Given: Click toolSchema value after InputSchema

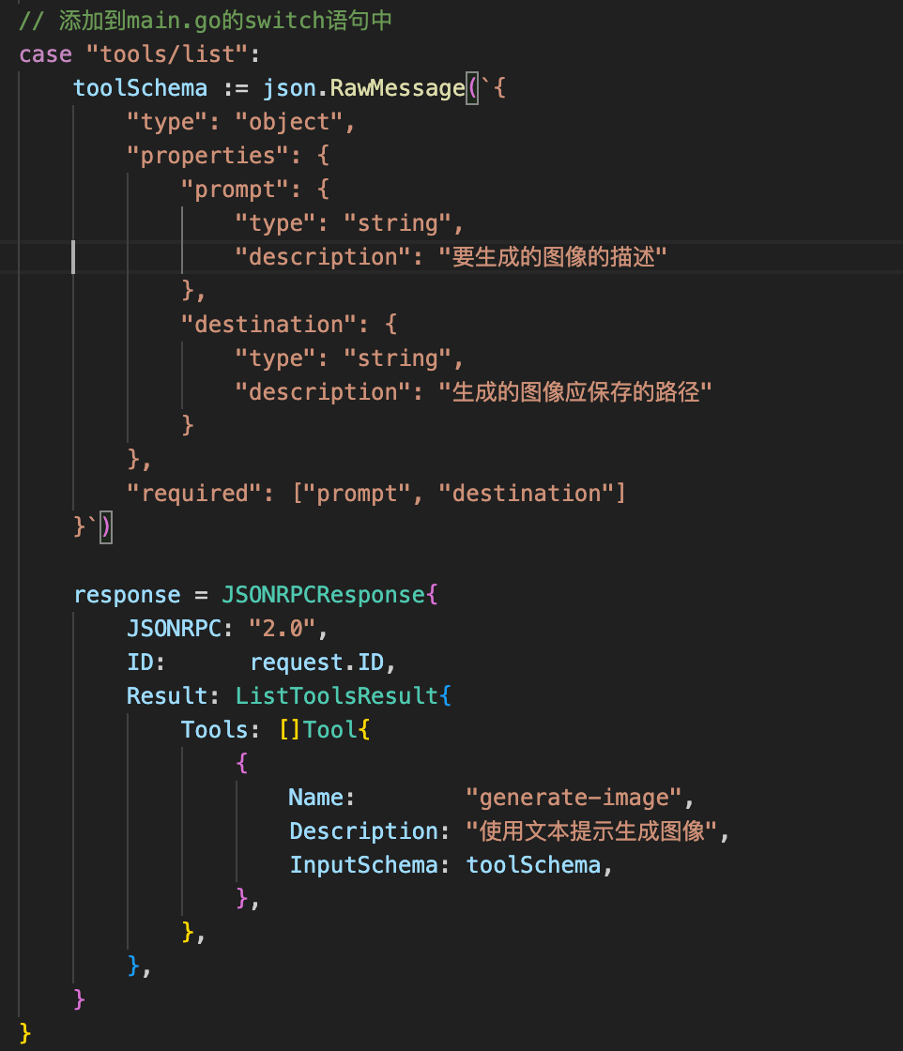Looking at the screenshot, I should click(x=533, y=864).
